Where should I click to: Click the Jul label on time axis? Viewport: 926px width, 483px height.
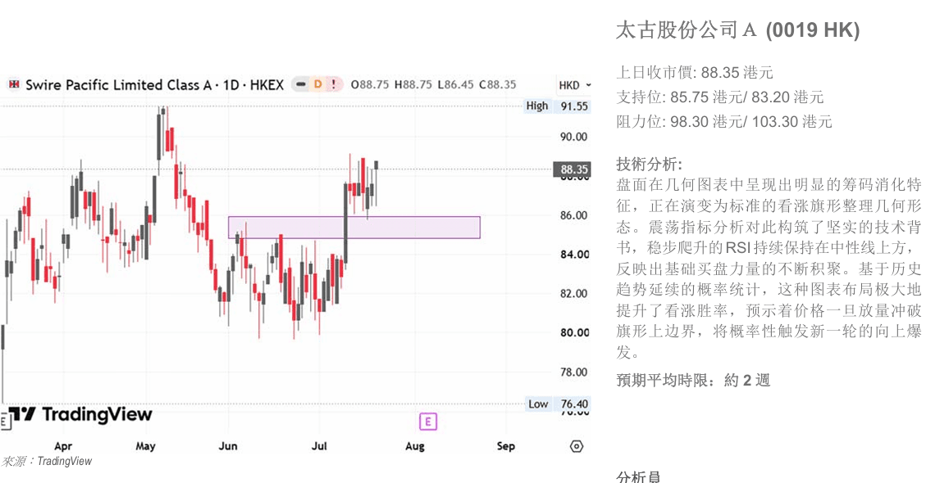click(x=319, y=446)
